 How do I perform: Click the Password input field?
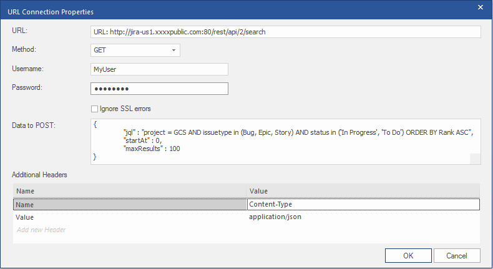tap(159, 89)
